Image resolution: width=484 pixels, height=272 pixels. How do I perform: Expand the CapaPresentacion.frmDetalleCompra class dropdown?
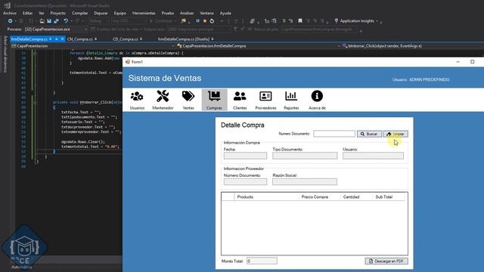coord(338,46)
